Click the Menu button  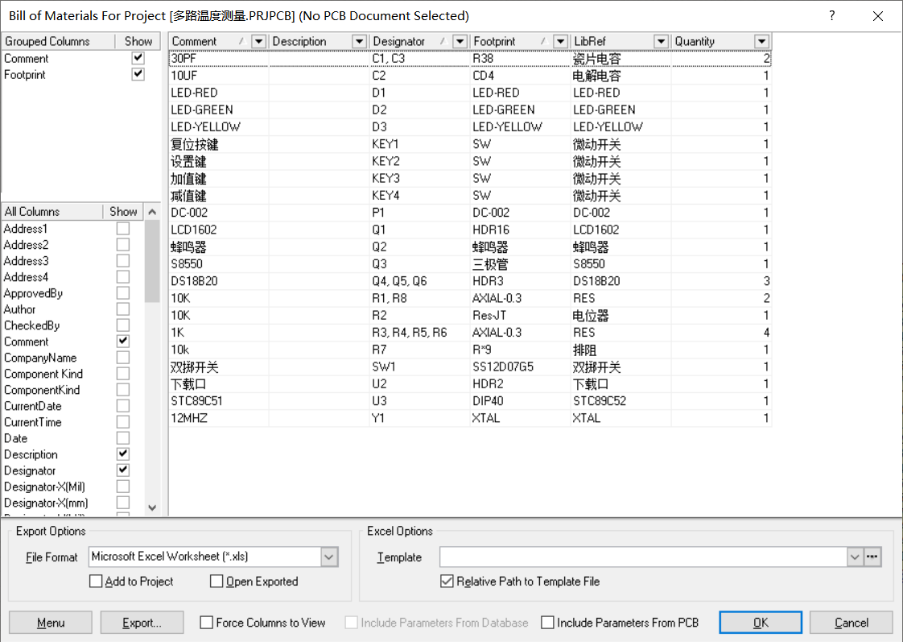(x=51, y=623)
